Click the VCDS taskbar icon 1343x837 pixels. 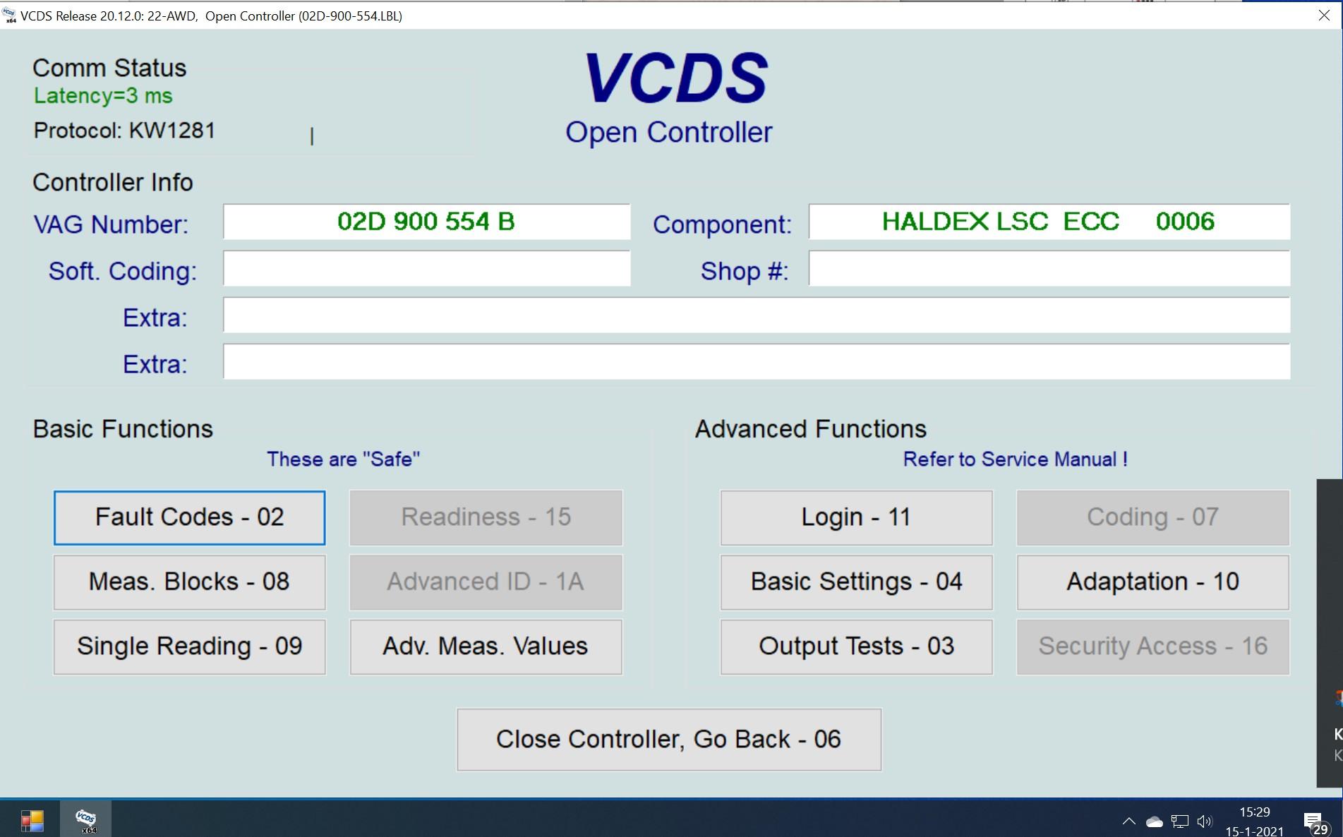86,821
